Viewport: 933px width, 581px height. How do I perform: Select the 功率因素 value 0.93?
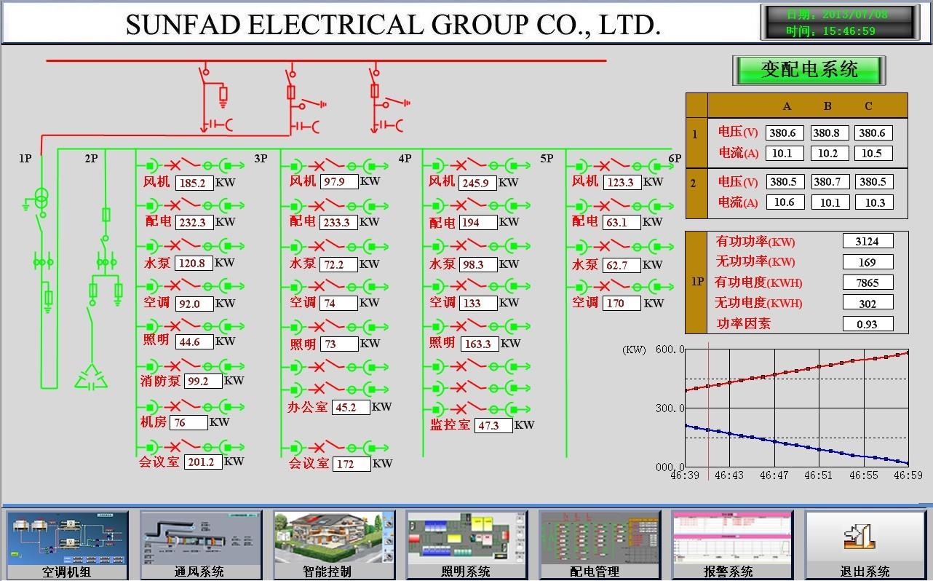[x=868, y=324]
